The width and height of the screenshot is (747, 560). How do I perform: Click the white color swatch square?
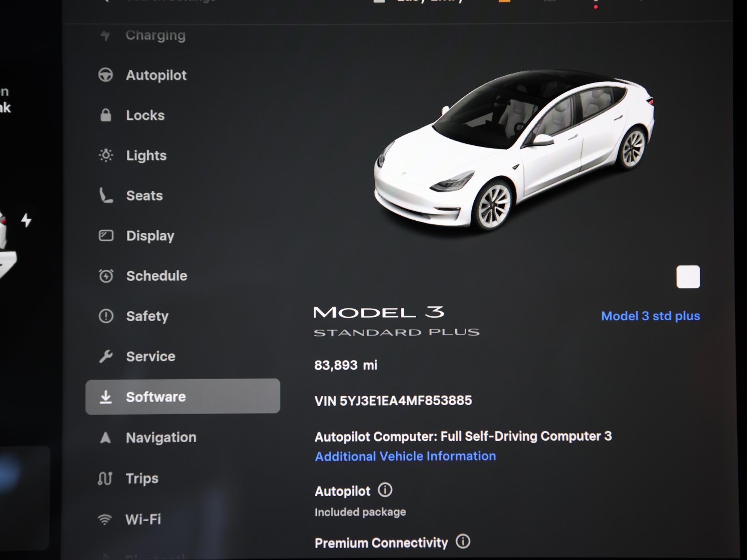point(688,277)
